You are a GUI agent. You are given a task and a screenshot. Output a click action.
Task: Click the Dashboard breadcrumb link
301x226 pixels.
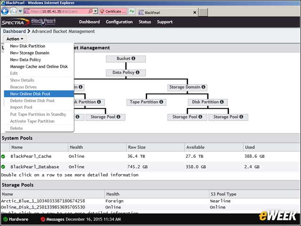click(x=15, y=32)
